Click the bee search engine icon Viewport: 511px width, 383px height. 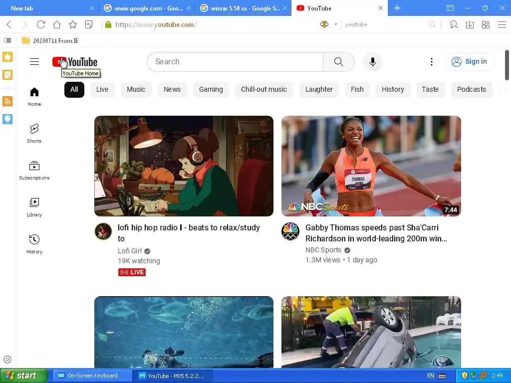click(x=324, y=24)
